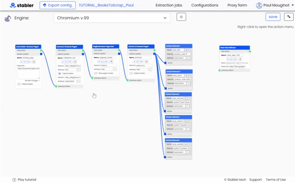
Task: Click the Export config. button
Action: [x=58, y=5]
